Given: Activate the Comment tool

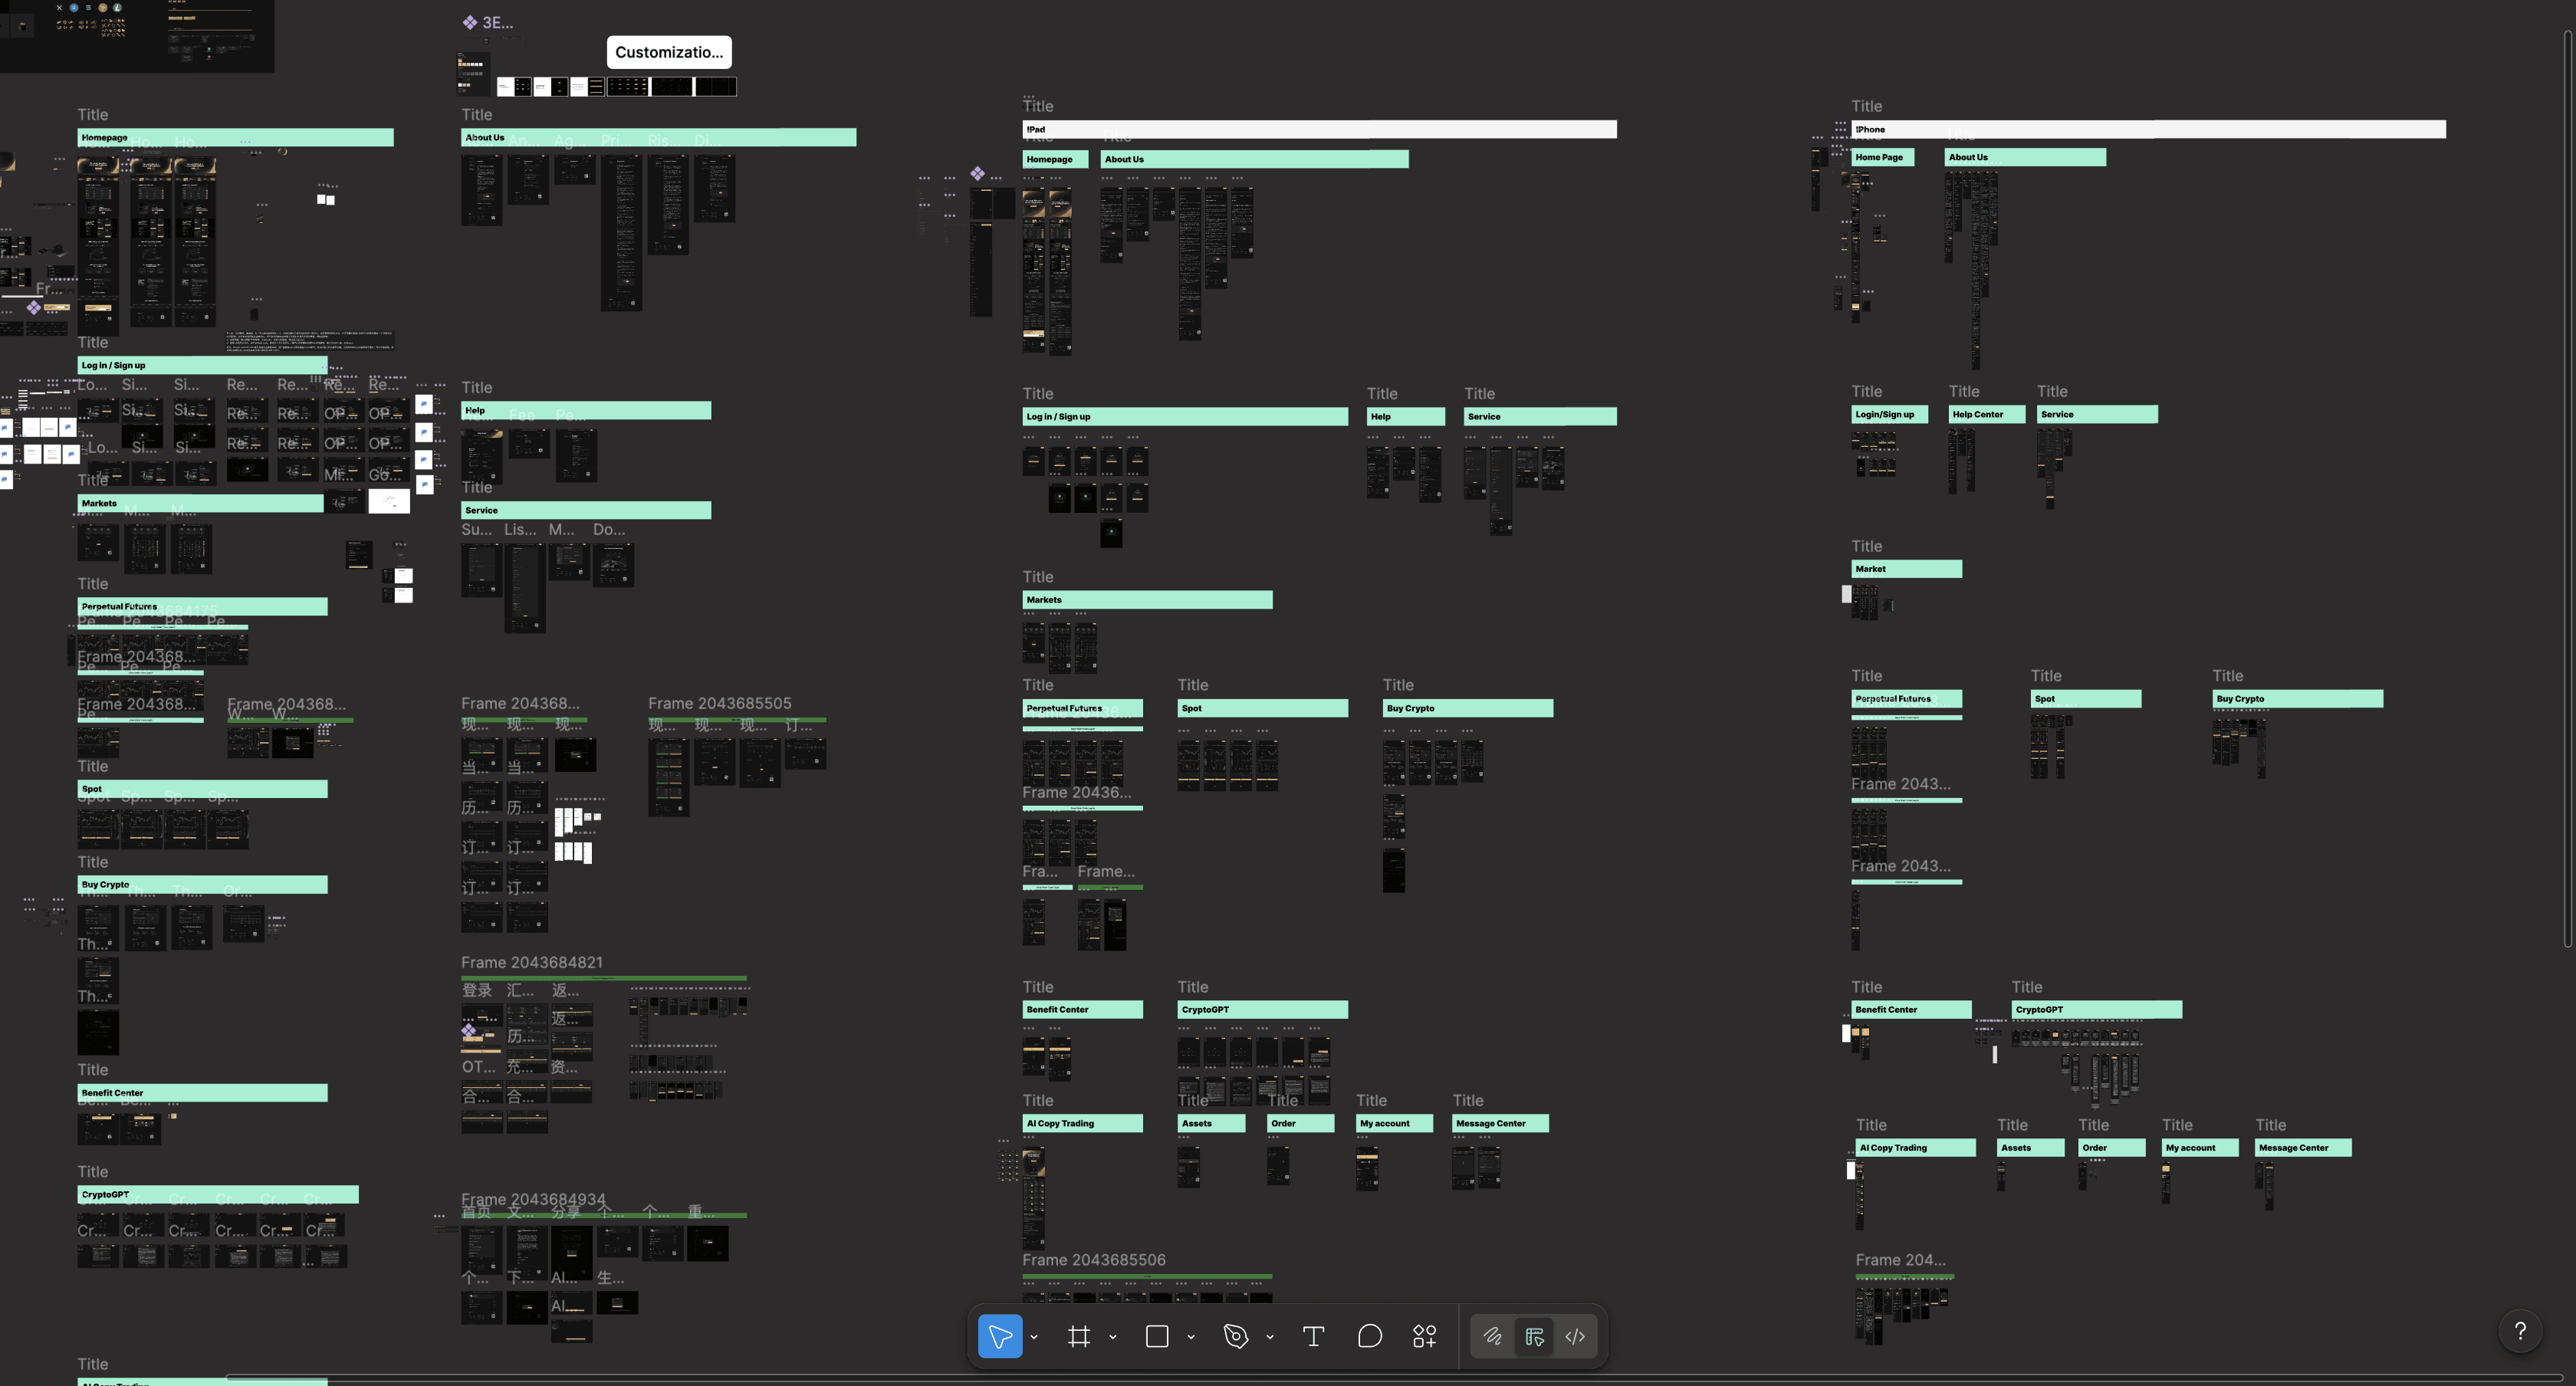Looking at the screenshot, I should click(x=1370, y=1336).
